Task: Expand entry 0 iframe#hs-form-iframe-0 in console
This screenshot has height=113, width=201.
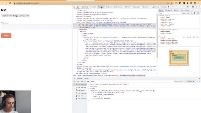Action: tap(92, 93)
